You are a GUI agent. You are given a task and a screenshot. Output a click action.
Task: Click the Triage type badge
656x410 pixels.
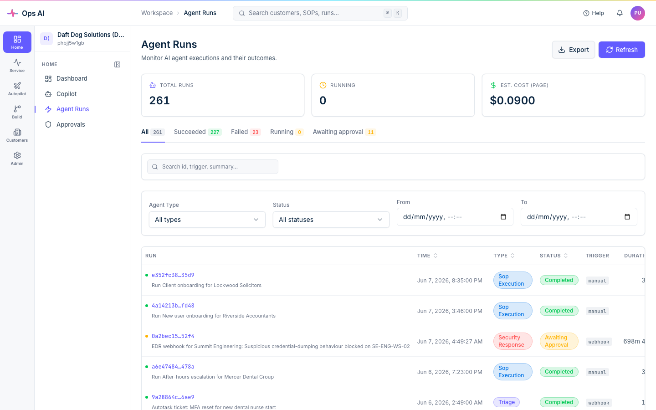point(507,402)
